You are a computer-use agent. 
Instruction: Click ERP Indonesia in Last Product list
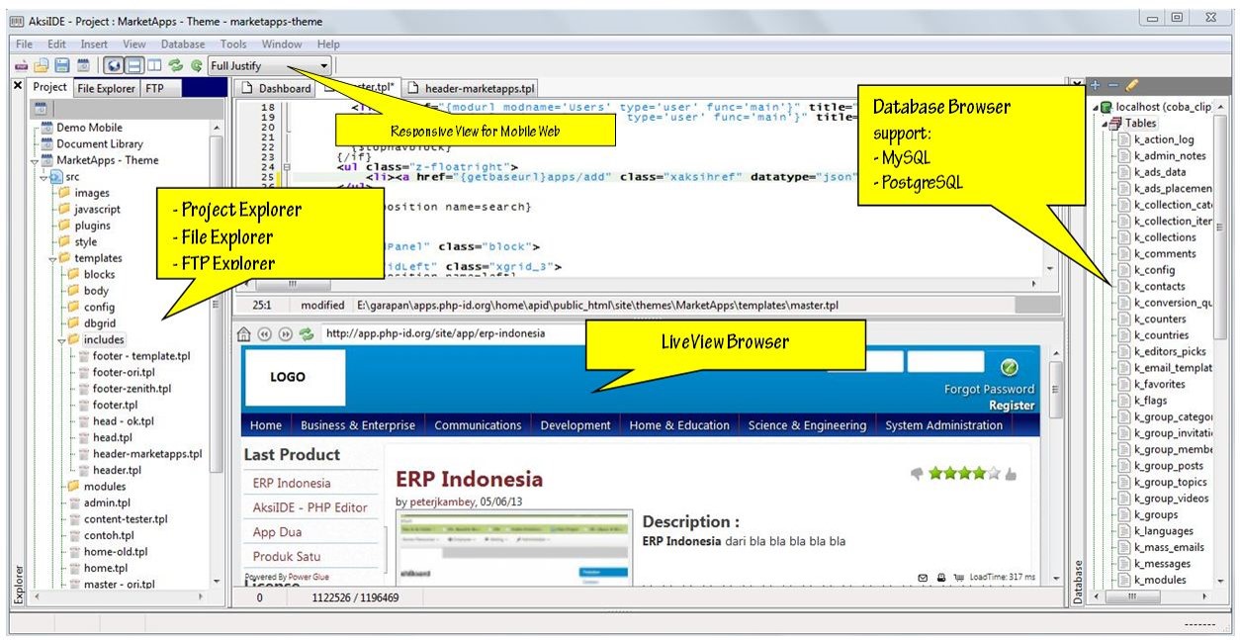(x=292, y=483)
